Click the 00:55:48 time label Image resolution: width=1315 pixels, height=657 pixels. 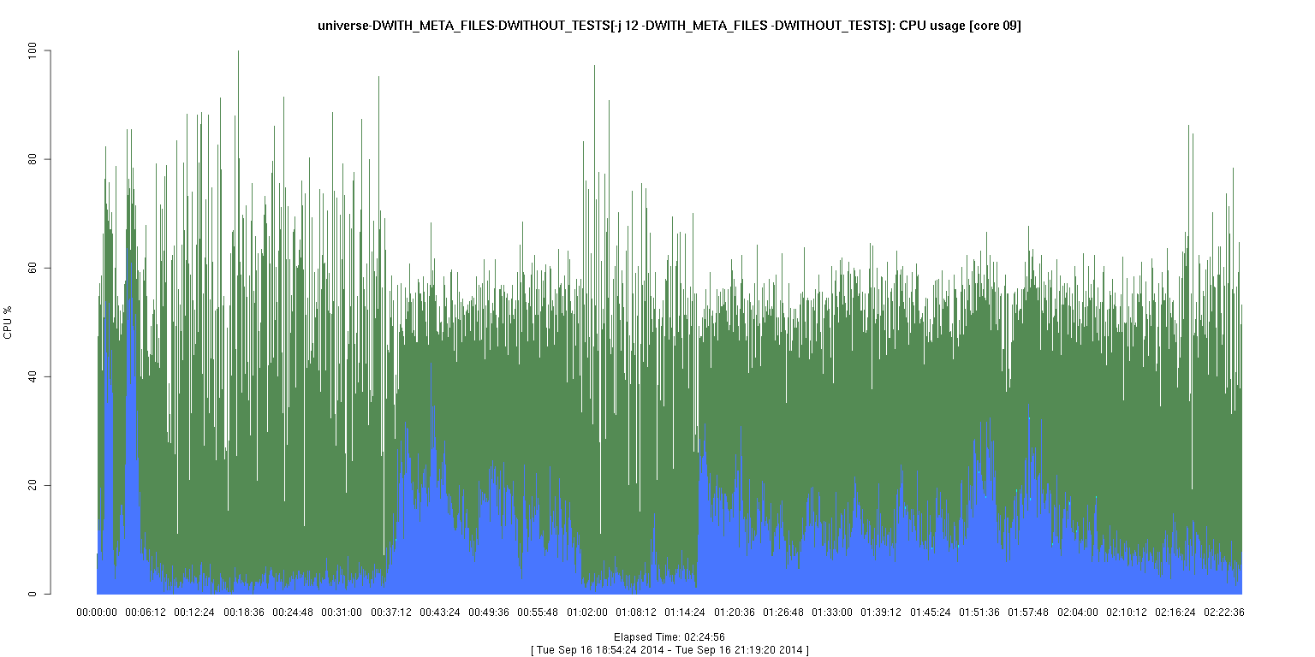tap(538, 613)
